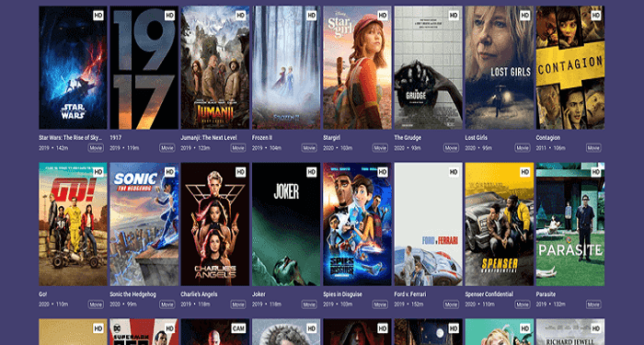Select the Parasite movie poster
This screenshot has width=644, height=345.
tap(570, 224)
